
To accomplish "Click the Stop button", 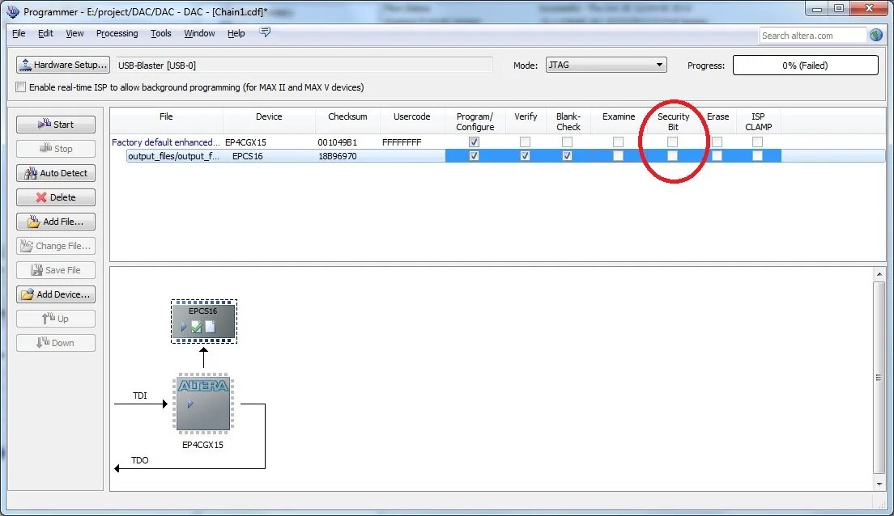I will click(56, 149).
